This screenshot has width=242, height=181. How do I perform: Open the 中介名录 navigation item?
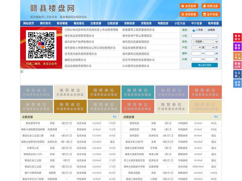[197, 23]
